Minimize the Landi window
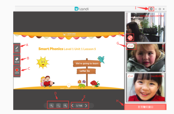This screenshot has width=174, height=114. (156, 9)
